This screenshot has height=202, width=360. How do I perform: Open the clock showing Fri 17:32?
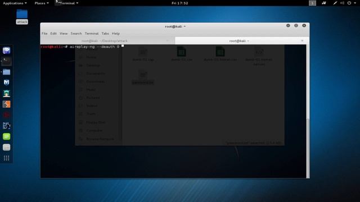[x=180, y=3]
